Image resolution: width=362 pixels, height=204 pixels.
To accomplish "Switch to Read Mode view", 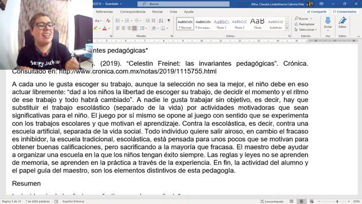I will [292, 202].
